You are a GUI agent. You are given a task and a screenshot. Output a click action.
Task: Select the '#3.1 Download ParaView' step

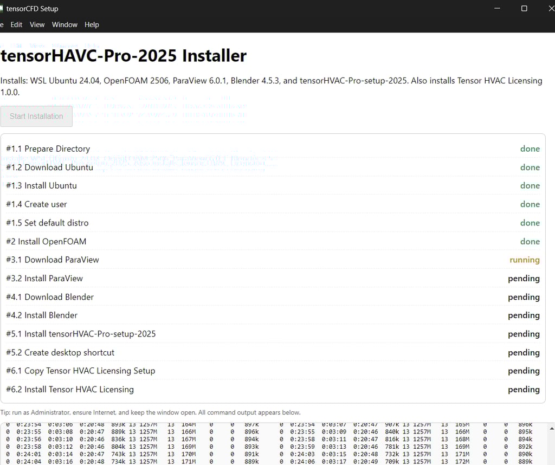pyautogui.click(x=273, y=260)
